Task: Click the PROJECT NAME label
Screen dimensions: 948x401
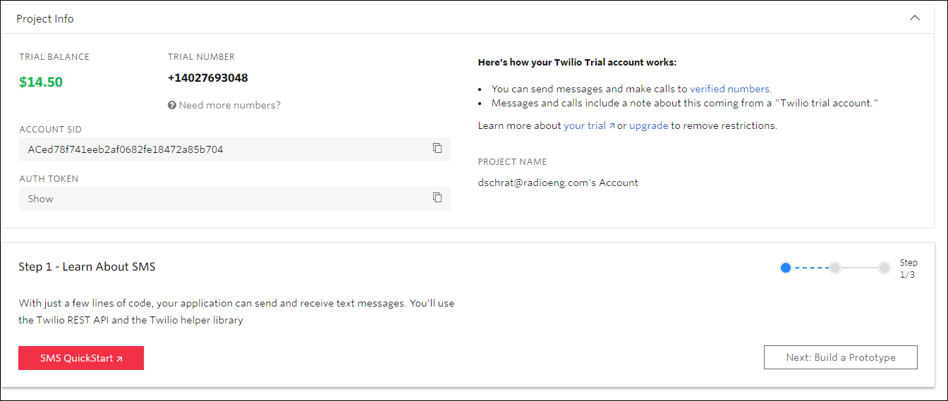Action: click(x=512, y=162)
